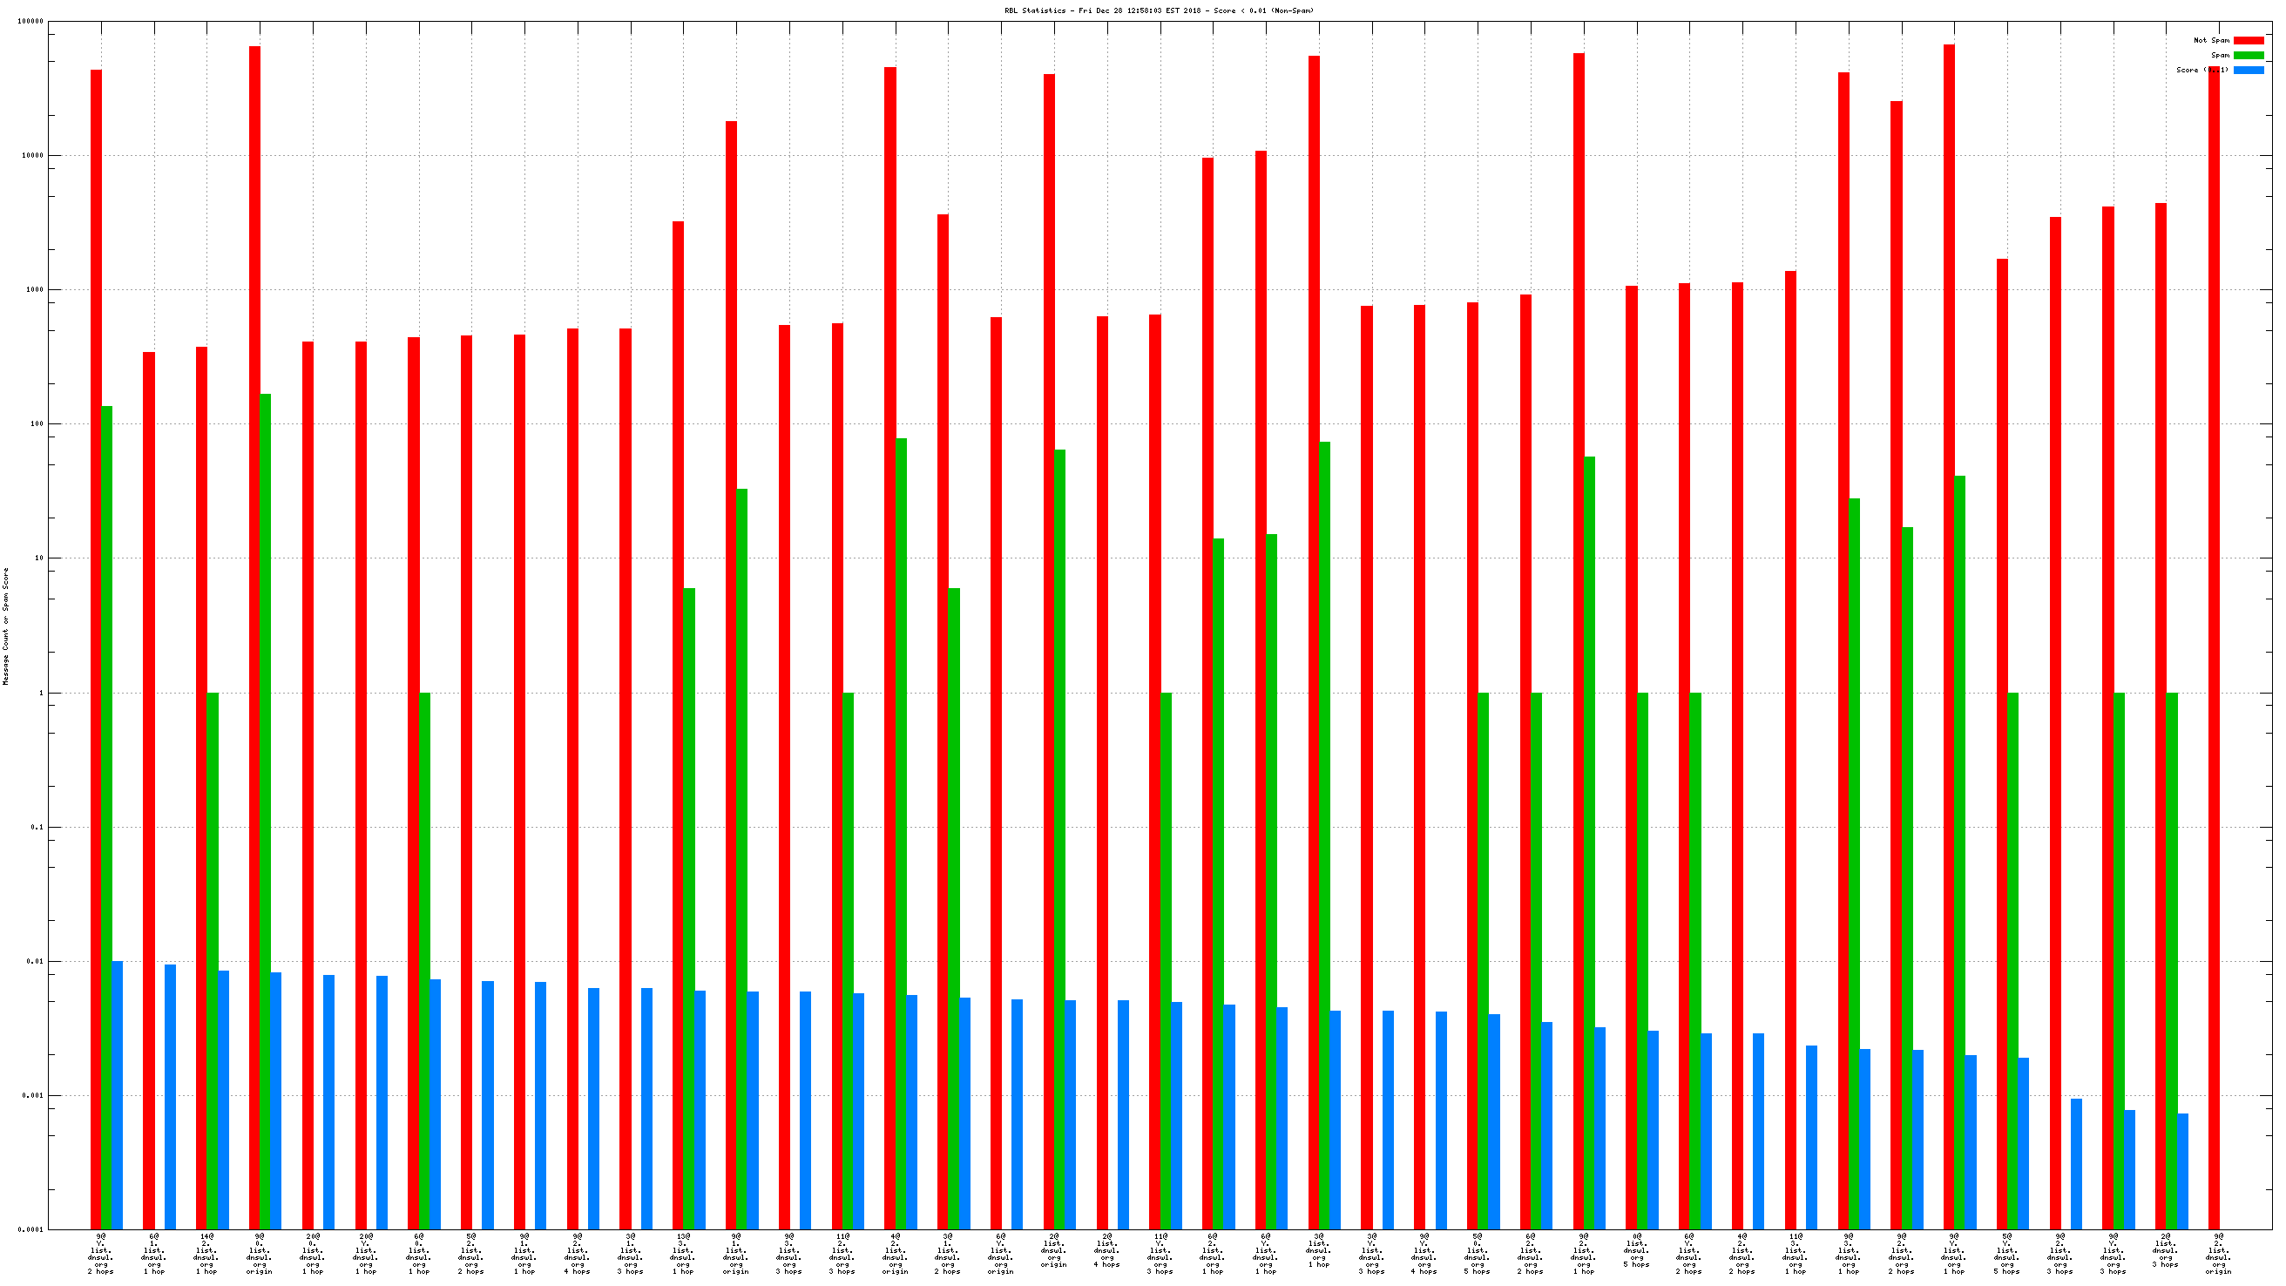Click the shortest blue Score bar near the right edge
Screen dimensions: 2286x1286
[2182, 1171]
